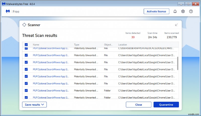This screenshot has width=201, height=116.
Task: Sort by the Name column header
Action: [36, 45]
